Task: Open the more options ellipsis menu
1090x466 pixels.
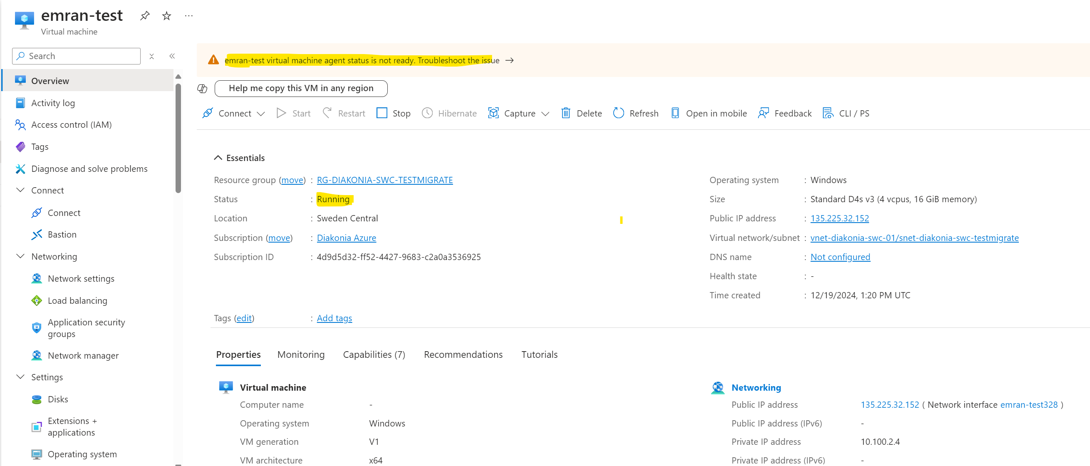Action: [189, 16]
